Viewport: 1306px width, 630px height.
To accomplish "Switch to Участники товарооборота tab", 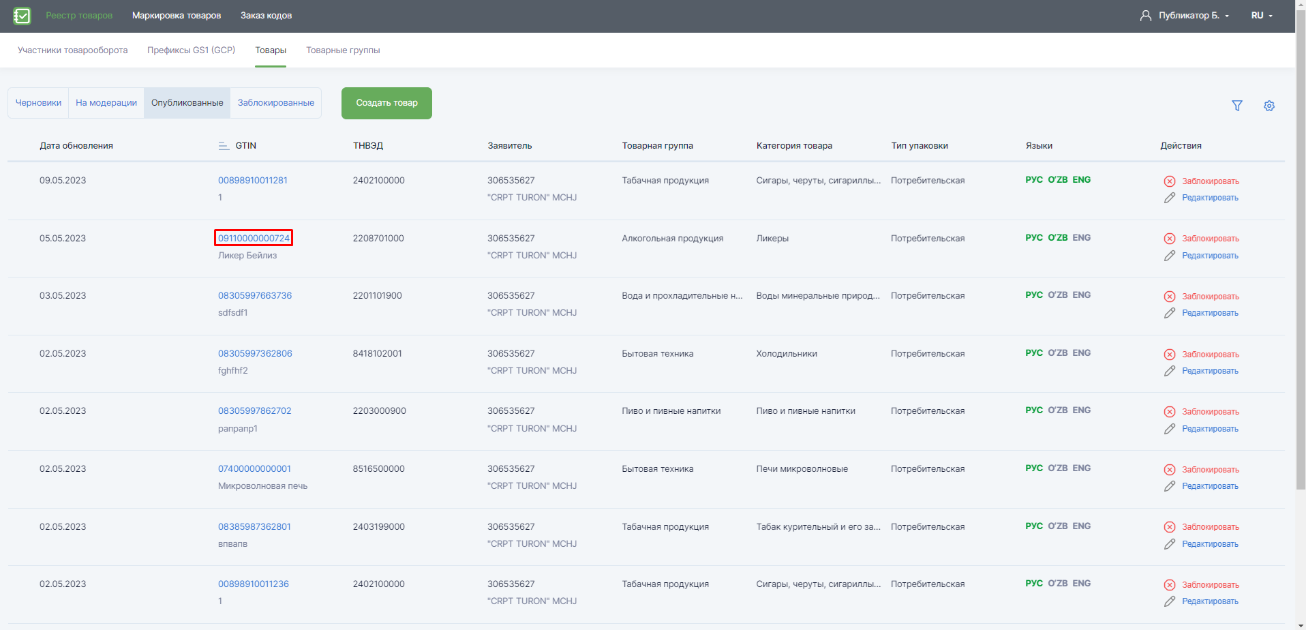I will (73, 50).
